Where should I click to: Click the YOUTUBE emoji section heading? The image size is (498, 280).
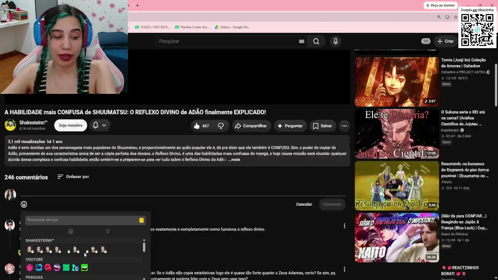pyautogui.click(x=34, y=259)
